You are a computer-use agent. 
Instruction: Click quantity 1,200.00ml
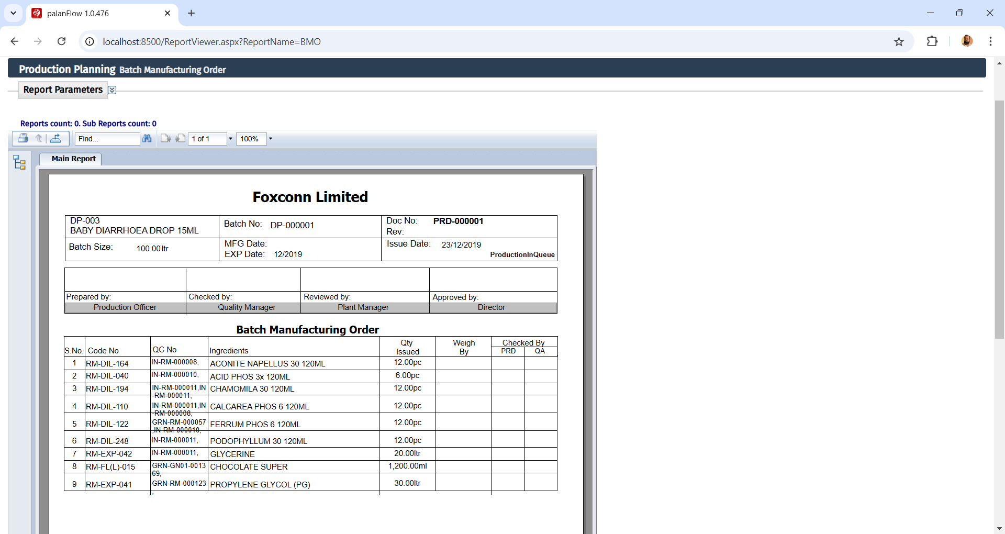point(407,466)
